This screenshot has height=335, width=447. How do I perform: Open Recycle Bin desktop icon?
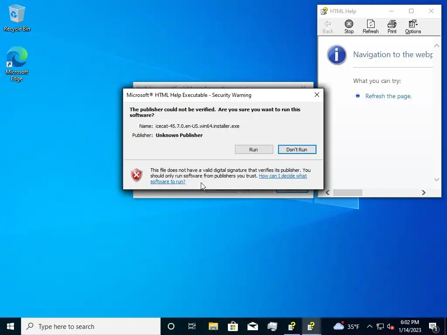pos(17,17)
